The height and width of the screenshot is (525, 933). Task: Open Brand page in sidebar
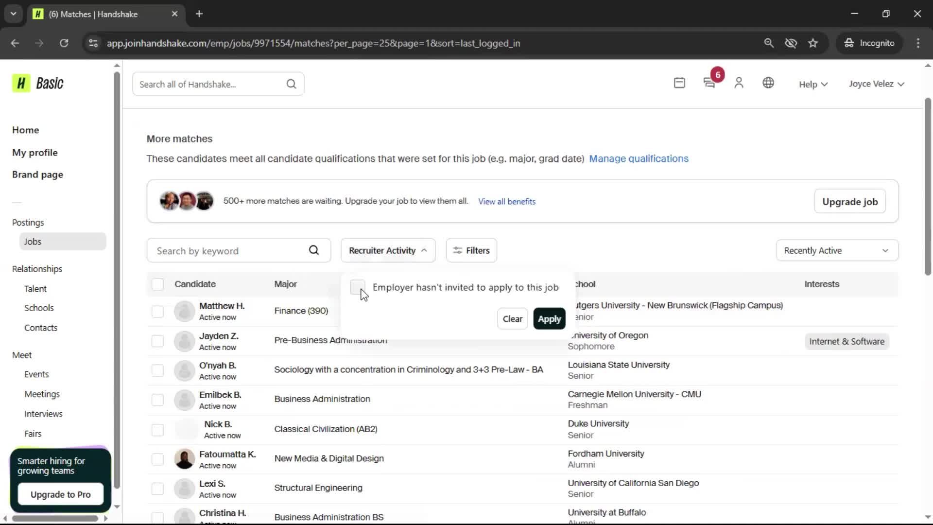(x=37, y=175)
